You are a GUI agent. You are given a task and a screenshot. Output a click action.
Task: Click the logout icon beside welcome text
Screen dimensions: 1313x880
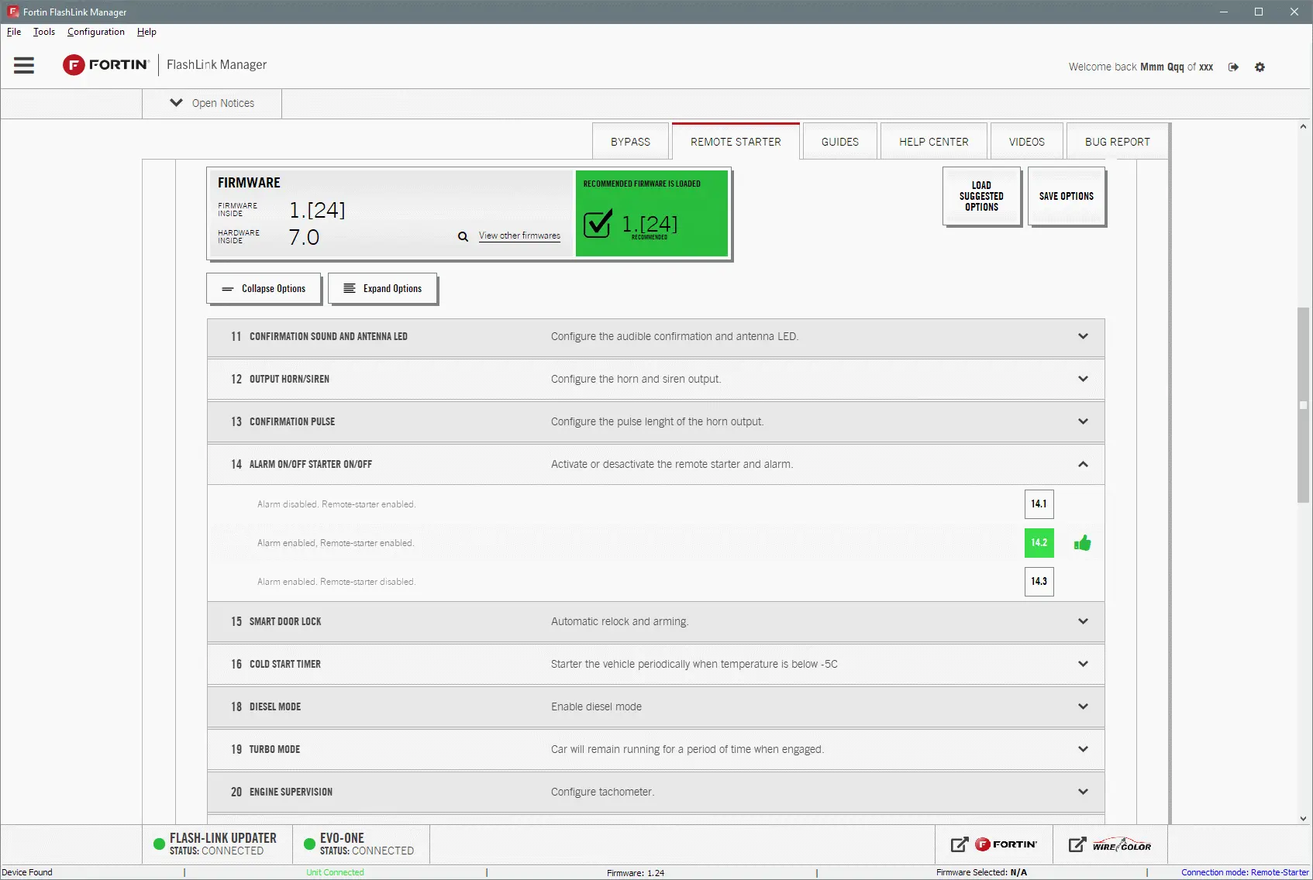pos(1233,67)
